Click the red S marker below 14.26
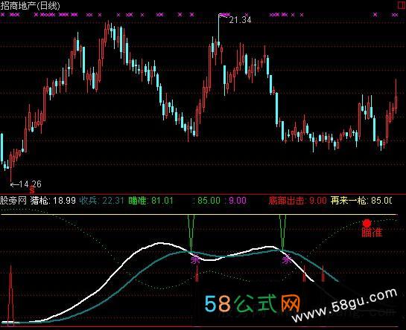 32,190
